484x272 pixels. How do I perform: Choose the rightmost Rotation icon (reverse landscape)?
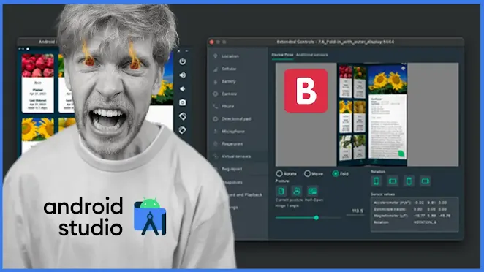[x=426, y=181]
